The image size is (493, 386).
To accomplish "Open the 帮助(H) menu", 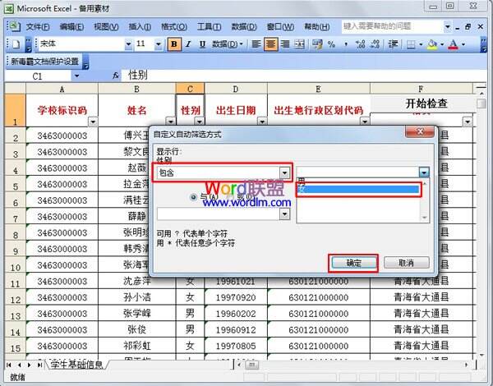I will point(317,27).
